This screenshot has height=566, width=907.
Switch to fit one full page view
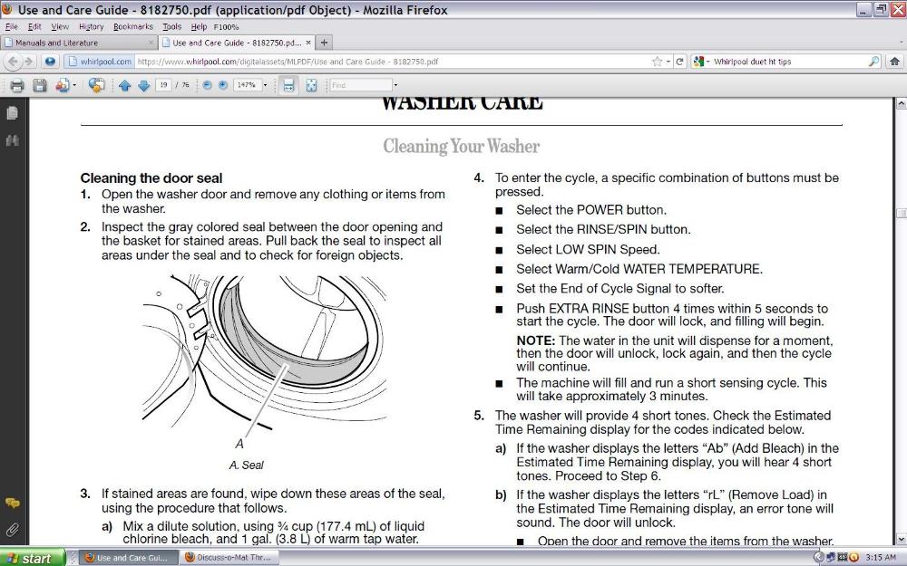(x=311, y=85)
